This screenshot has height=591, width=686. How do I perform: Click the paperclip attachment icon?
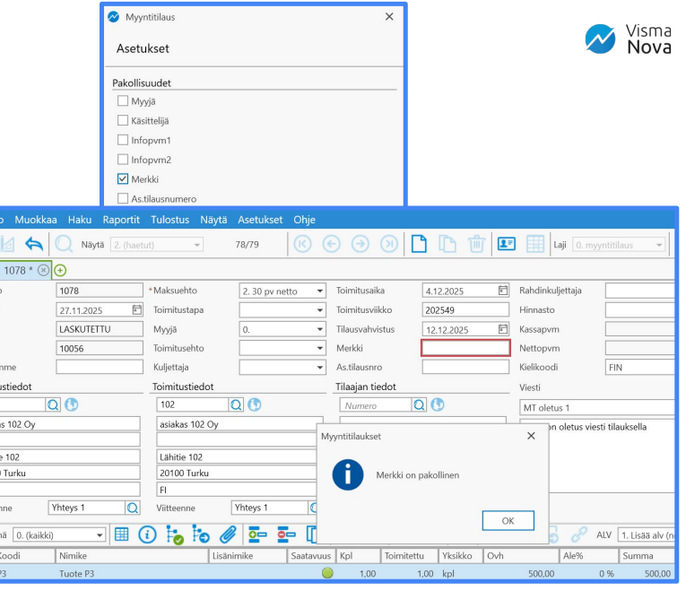pyautogui.click(x=228, y=535)
